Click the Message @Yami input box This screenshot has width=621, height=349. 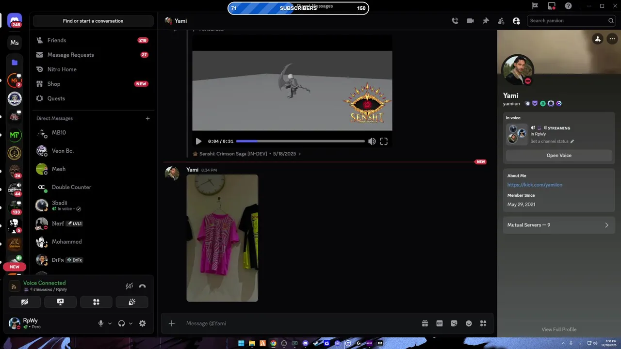click(x=301, y=323)
